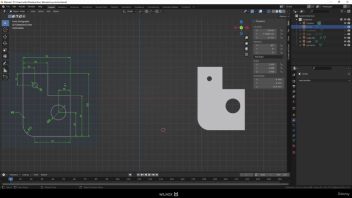352x198 pixels.
Task: Open the viewport Add menu
Action: 48,12
